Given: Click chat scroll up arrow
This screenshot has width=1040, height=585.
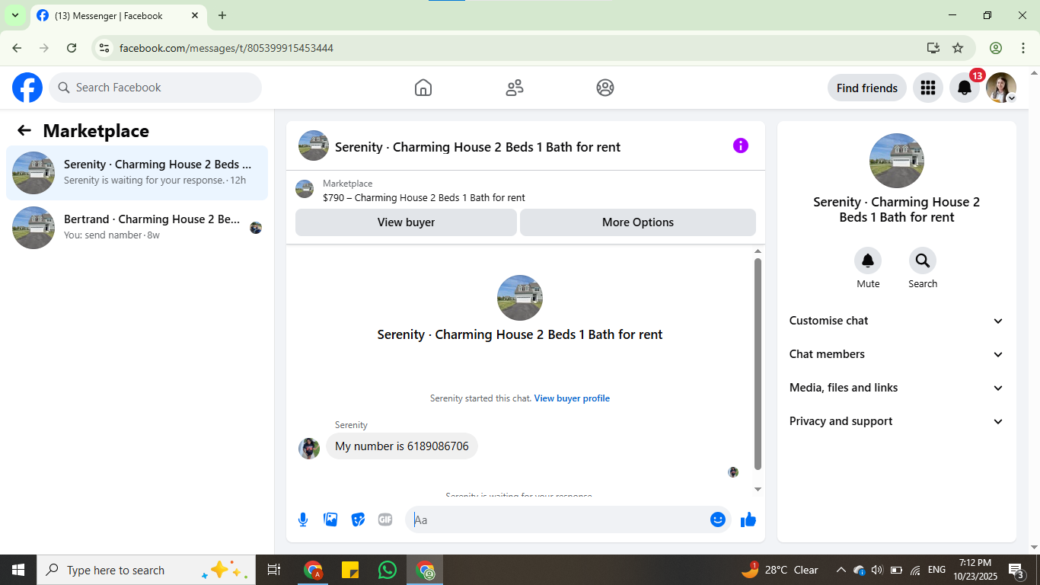Looking at the screenshot, I should (758, 251).
